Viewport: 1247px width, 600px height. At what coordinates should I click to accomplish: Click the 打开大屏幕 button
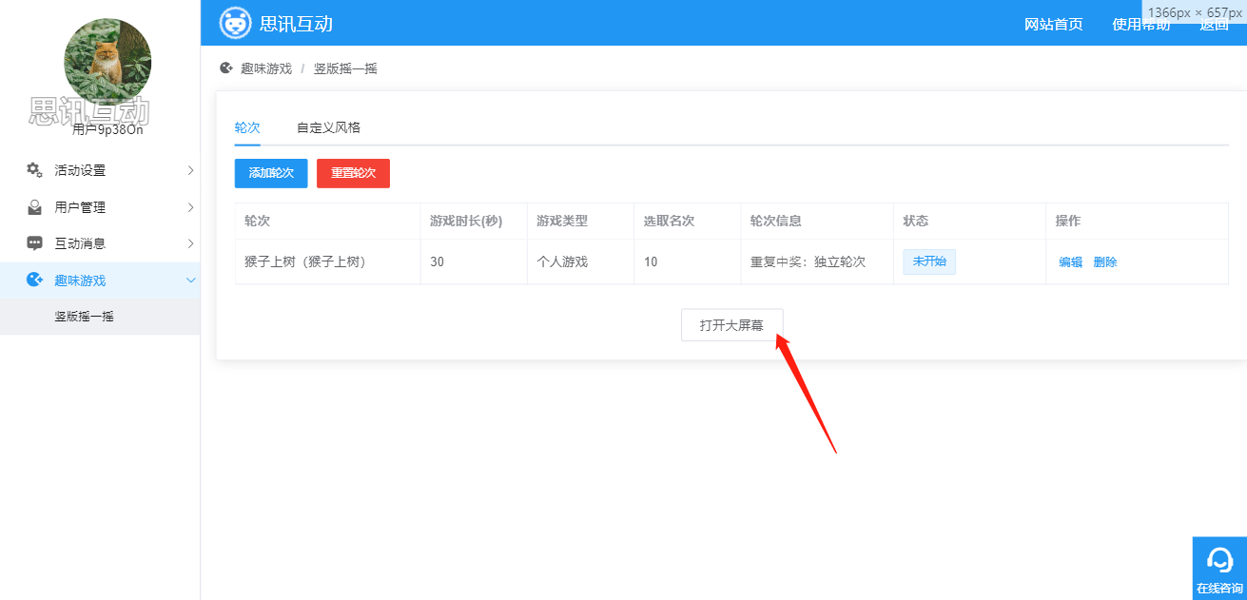tap(731, 325)
